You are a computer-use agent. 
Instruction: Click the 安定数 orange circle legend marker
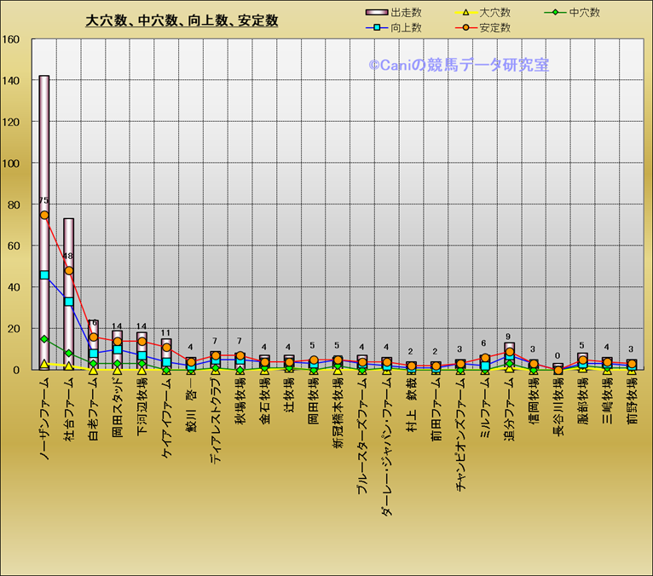(465, 28)
